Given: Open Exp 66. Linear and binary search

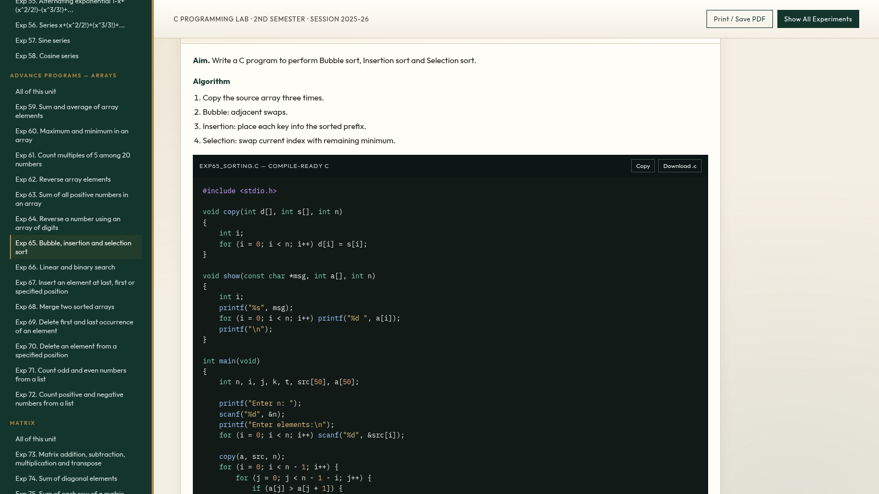Looking at the screenshot, I should [x=76, y=267].
